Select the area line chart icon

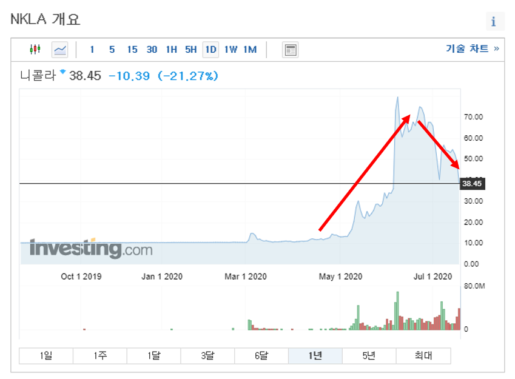pyautogui.click(x=60, y=50)
